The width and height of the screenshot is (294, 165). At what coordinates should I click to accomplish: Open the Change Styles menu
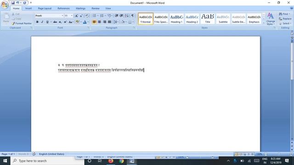pos(271,19)
